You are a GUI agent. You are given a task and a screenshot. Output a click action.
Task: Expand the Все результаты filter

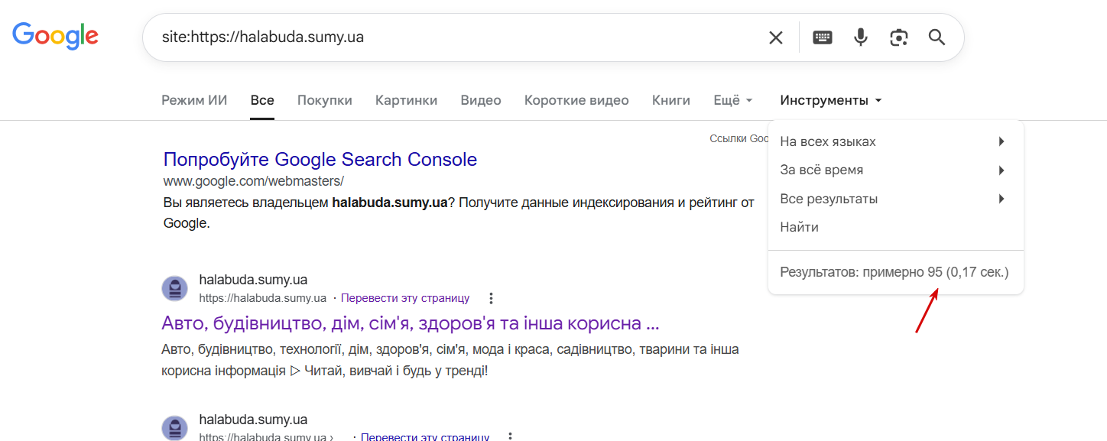tap(892, 199)
